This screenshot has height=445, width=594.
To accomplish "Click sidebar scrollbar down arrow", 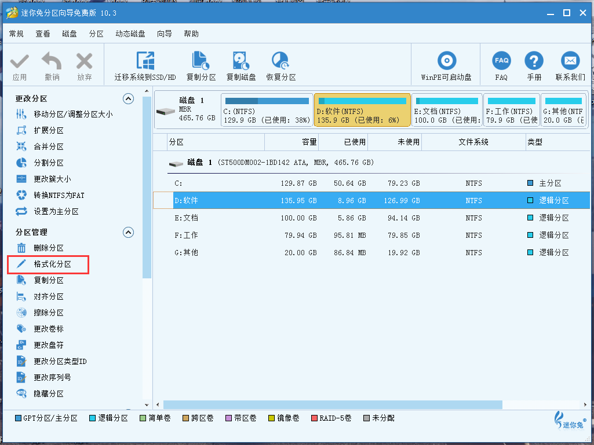I will [147, 405].
